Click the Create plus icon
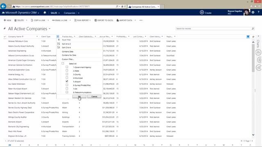Image resolution: width=262 pixels, height=147 pixels. tap(202, 13)
